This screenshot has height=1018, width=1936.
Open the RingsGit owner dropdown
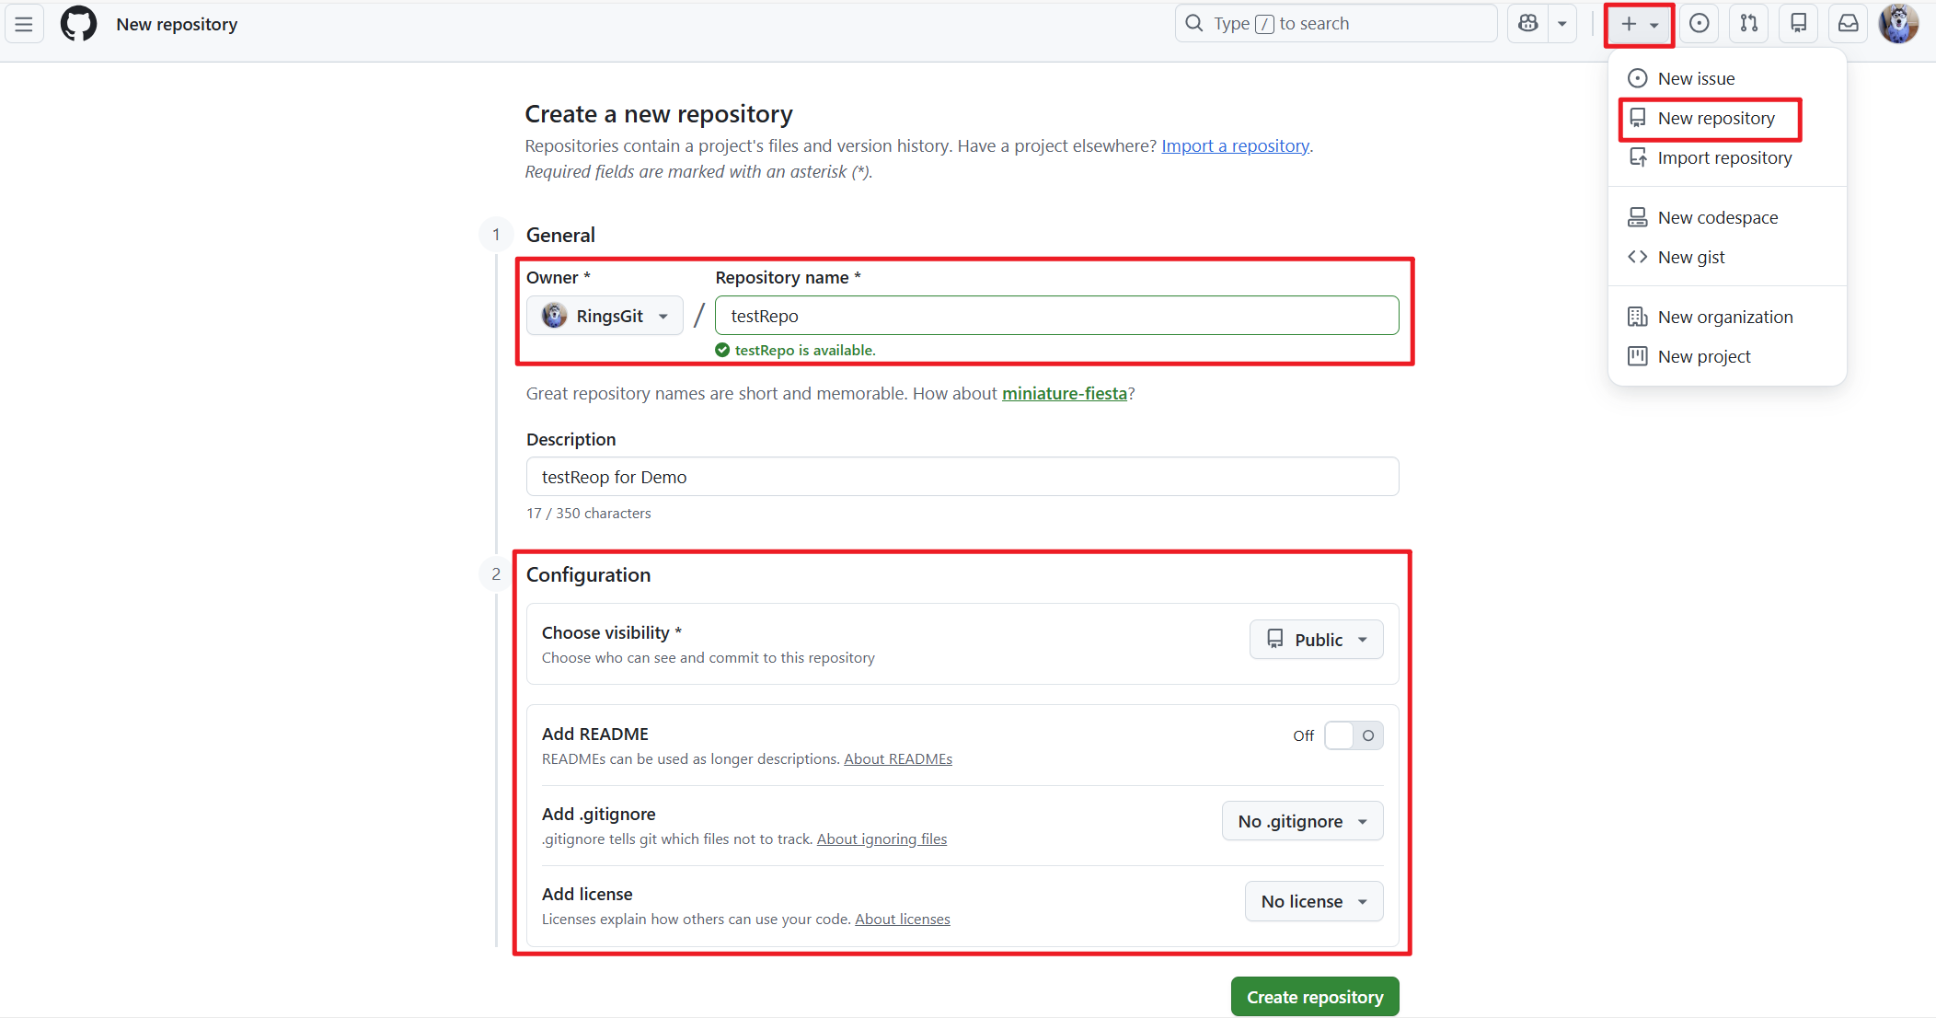[x=605, y=315]
